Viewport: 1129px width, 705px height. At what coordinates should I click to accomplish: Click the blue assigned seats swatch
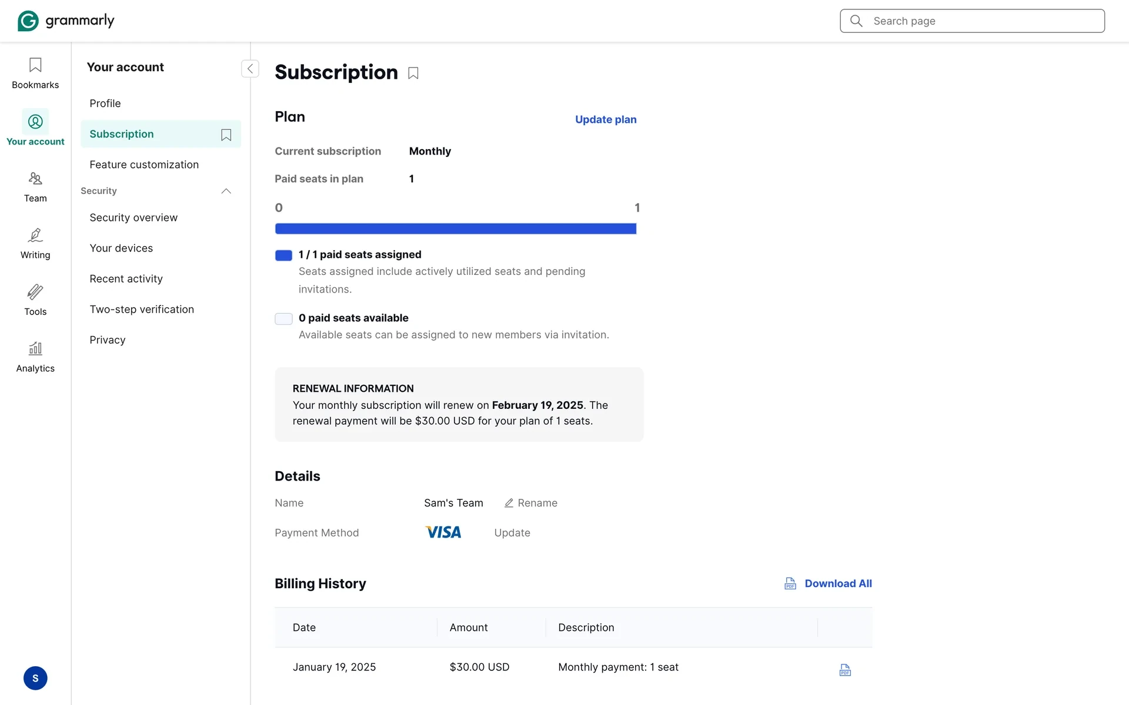283,255
